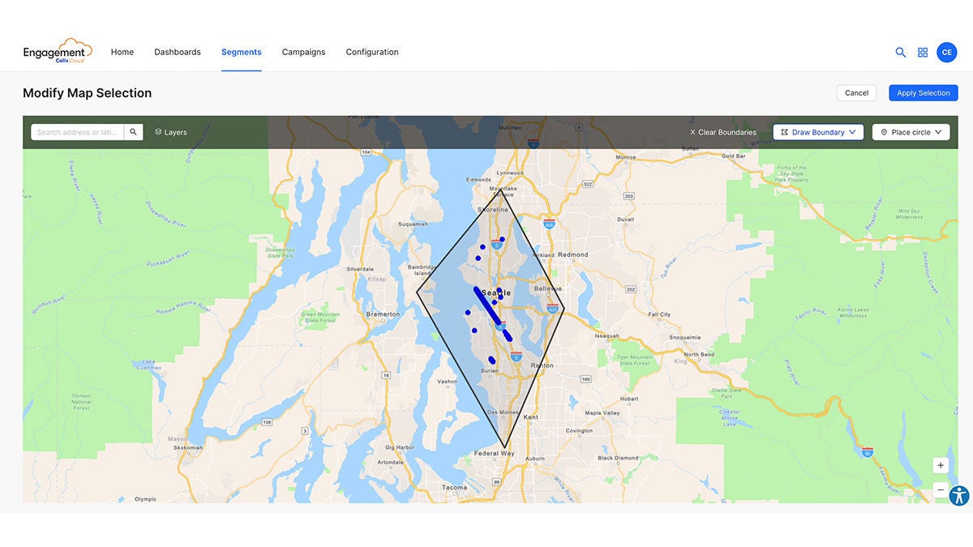Open the Place circle dropdown chevron
The image size is (973, 547).
[937, 131]
